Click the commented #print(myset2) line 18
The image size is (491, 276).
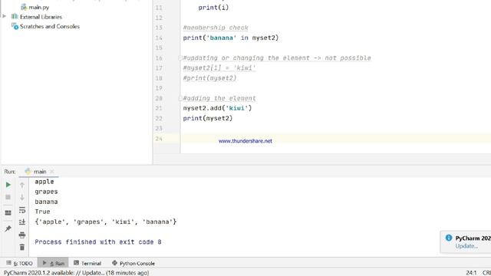209,78
